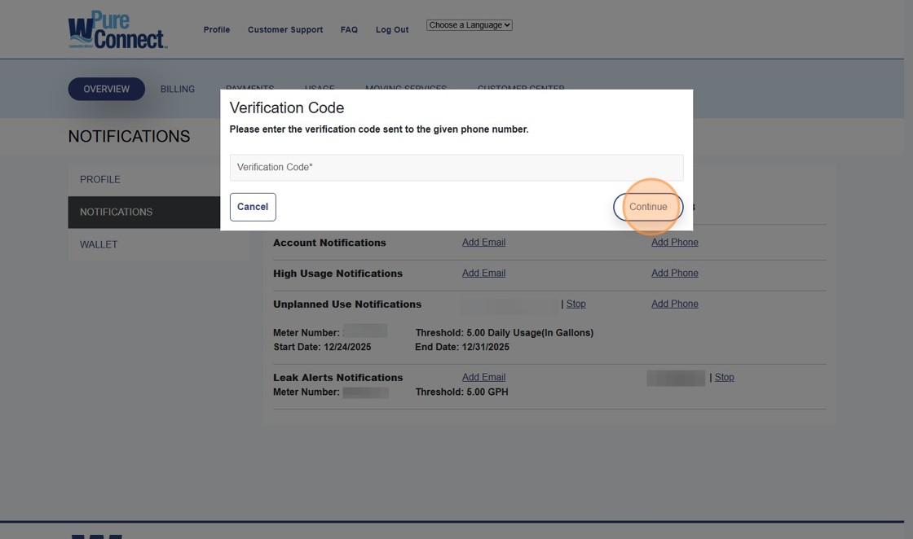The height and width of the screenshot is (539, 913).
Task: Stop Leak Alerts Notifications
Action: (x=724, y=377)
